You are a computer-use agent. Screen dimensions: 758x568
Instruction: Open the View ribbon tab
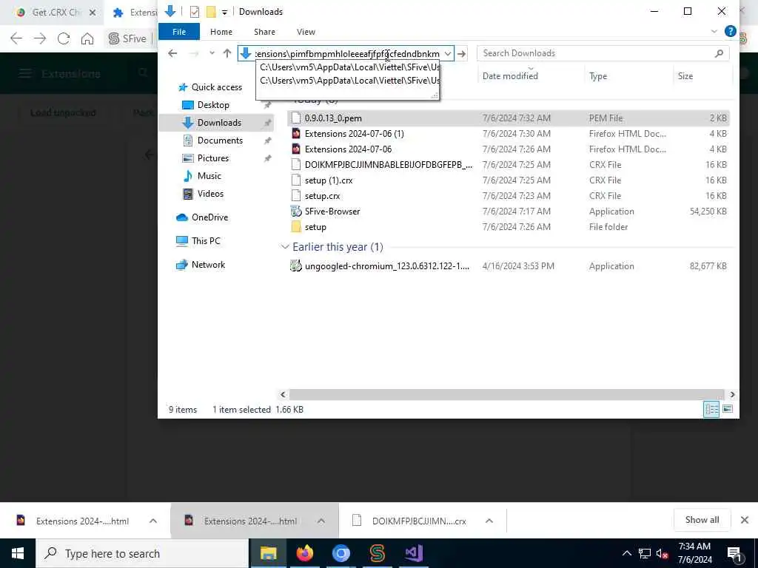pyautogui.click(x=306, y=32)
